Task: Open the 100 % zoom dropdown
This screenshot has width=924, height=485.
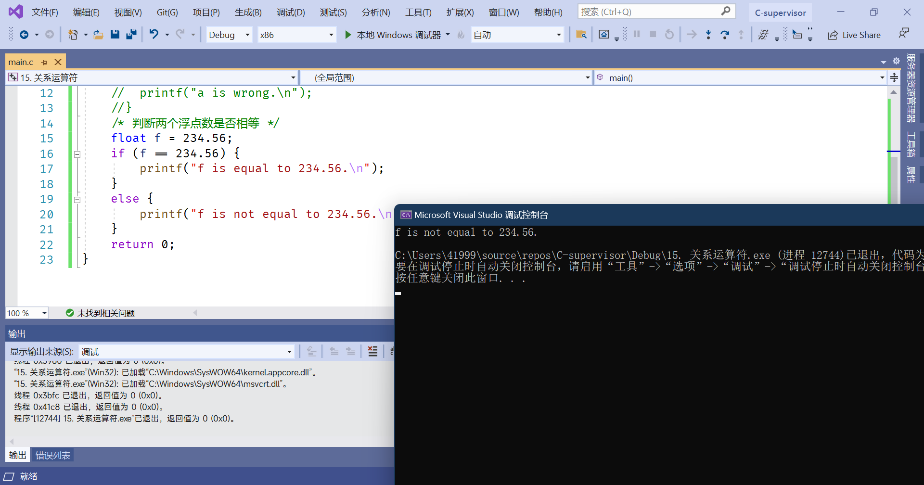Action: tap(27, 313)
